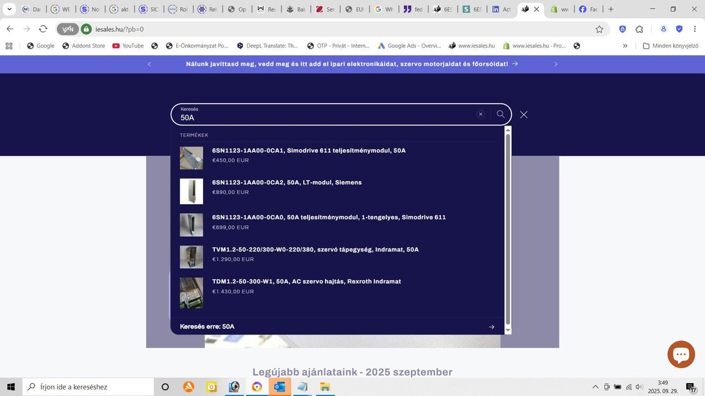The image size is (705, 396).
Task: Open the YouTube bookmark
Action: [128, 45]
